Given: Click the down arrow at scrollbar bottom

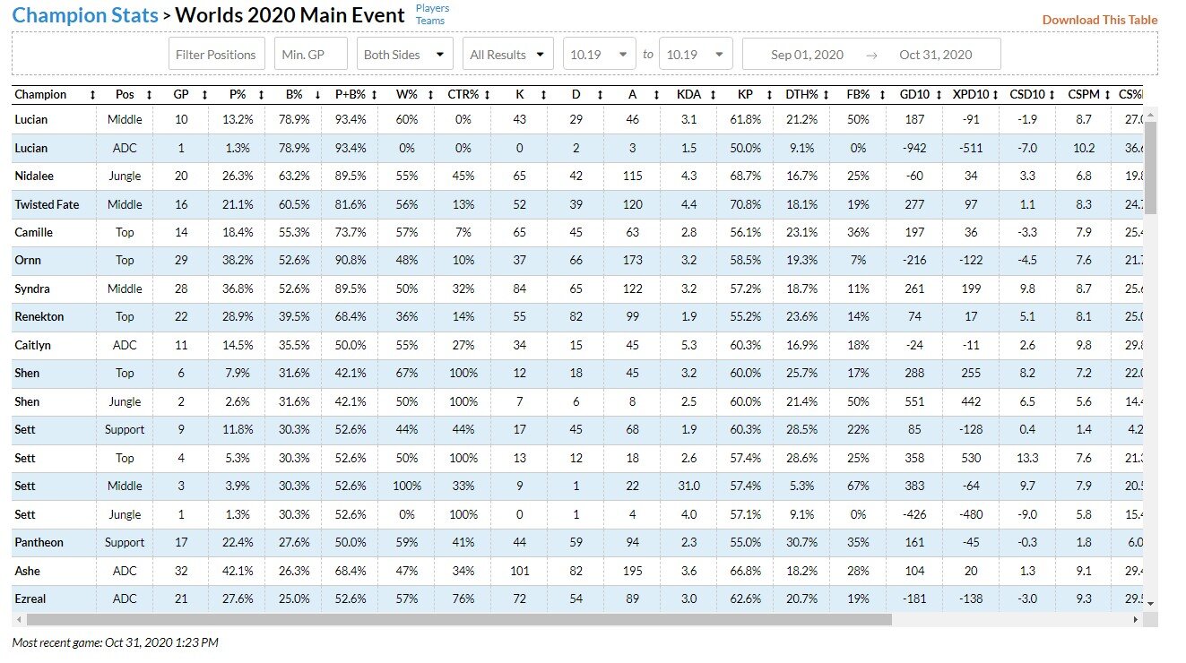Looking at the screenshot, I should [x=1150, y=603].
